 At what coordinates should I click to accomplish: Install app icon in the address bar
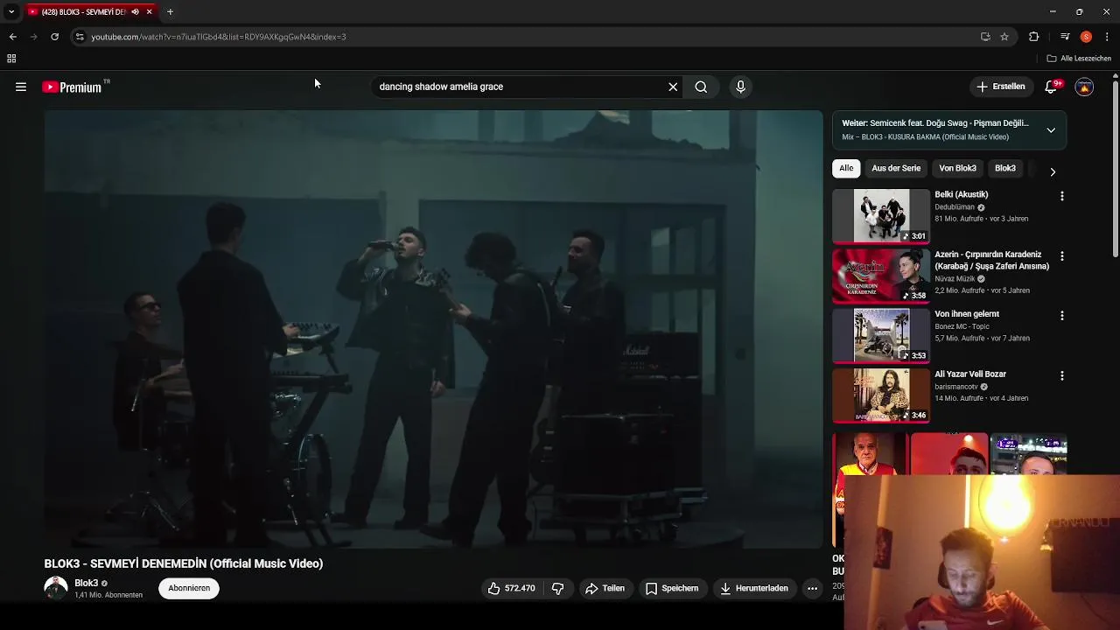pos(985,37)
